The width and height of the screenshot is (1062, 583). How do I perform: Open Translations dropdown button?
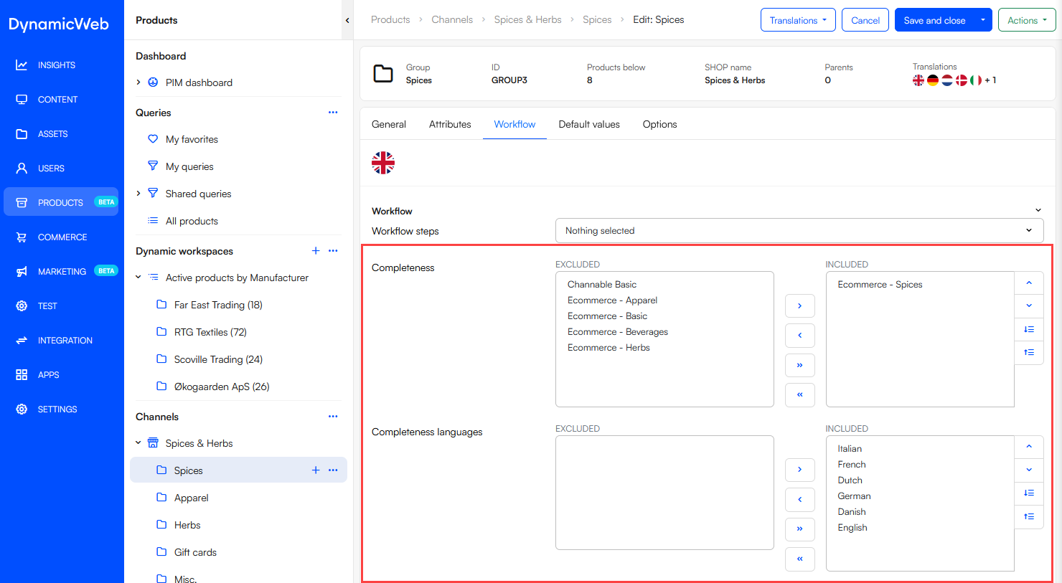point(798,20)
